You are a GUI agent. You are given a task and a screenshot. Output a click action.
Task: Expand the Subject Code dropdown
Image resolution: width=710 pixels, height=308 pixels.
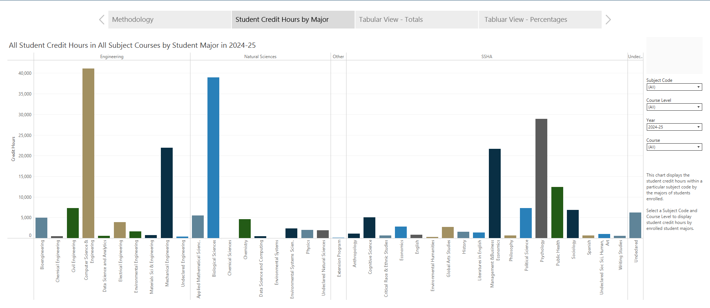click(674, 87)
